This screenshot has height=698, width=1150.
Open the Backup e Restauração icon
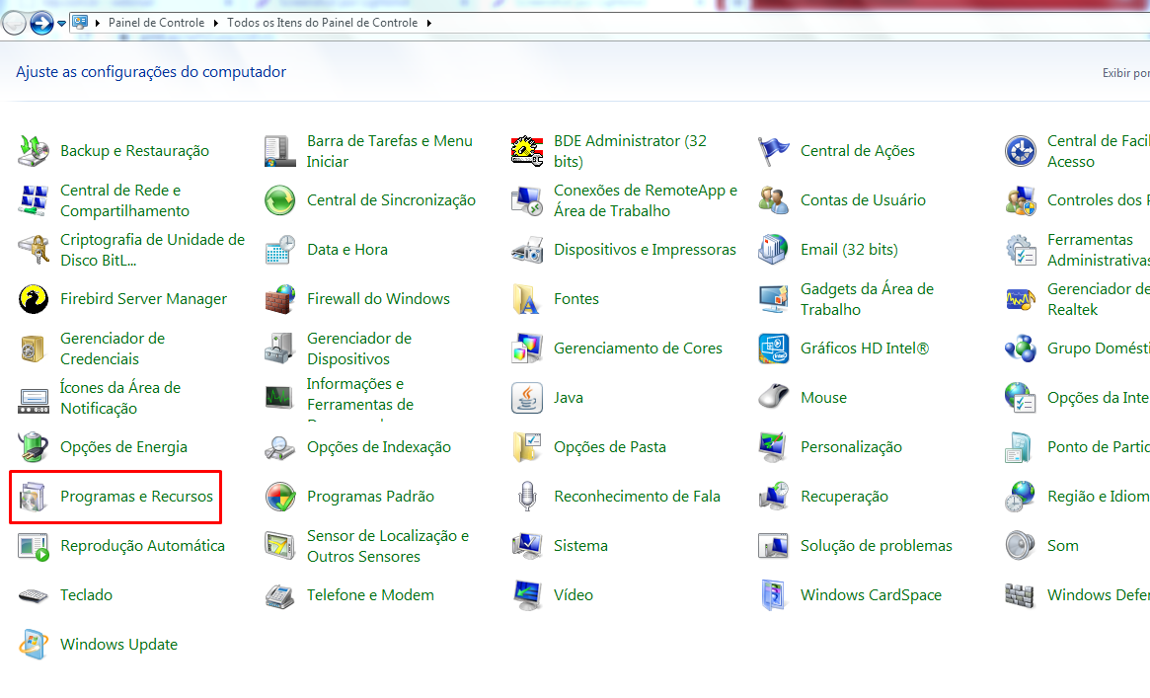[33, 151]
